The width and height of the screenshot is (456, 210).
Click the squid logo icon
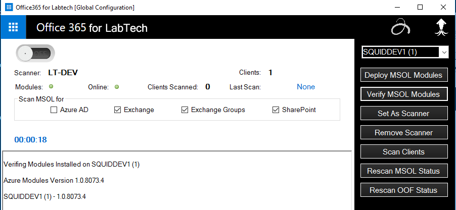coord(441,27)
